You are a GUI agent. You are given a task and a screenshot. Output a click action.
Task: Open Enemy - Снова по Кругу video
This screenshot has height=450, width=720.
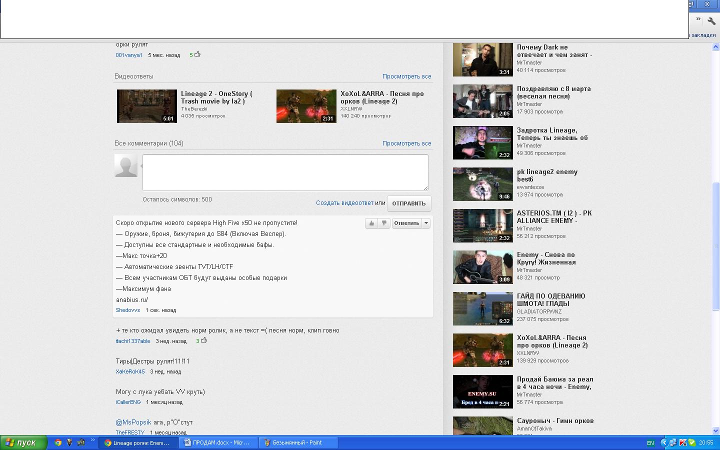546,258
